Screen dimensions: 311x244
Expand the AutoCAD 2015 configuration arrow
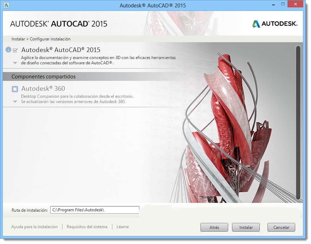(x=15, y=63)
